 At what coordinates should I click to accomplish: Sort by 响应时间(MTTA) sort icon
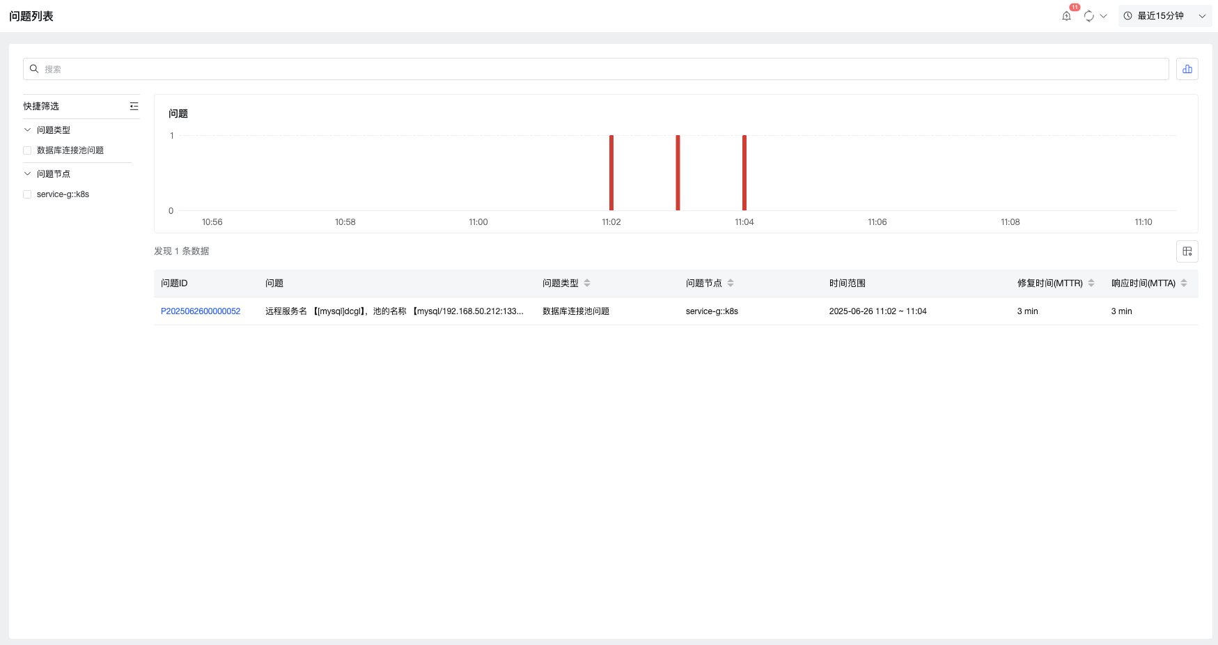tap(1184, 283)
